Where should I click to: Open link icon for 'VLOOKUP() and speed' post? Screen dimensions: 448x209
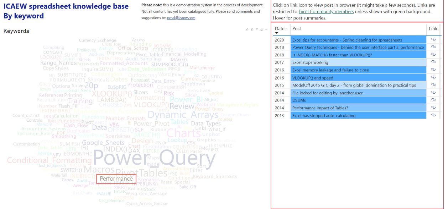433,77
